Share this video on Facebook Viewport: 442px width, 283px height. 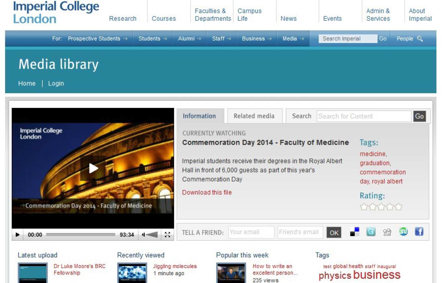pos(419,232)
